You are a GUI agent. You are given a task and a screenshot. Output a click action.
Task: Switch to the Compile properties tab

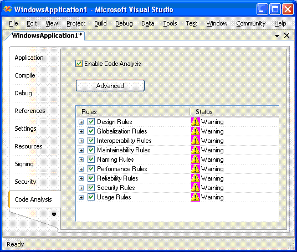pyautogui.click(x=25, y=75)
